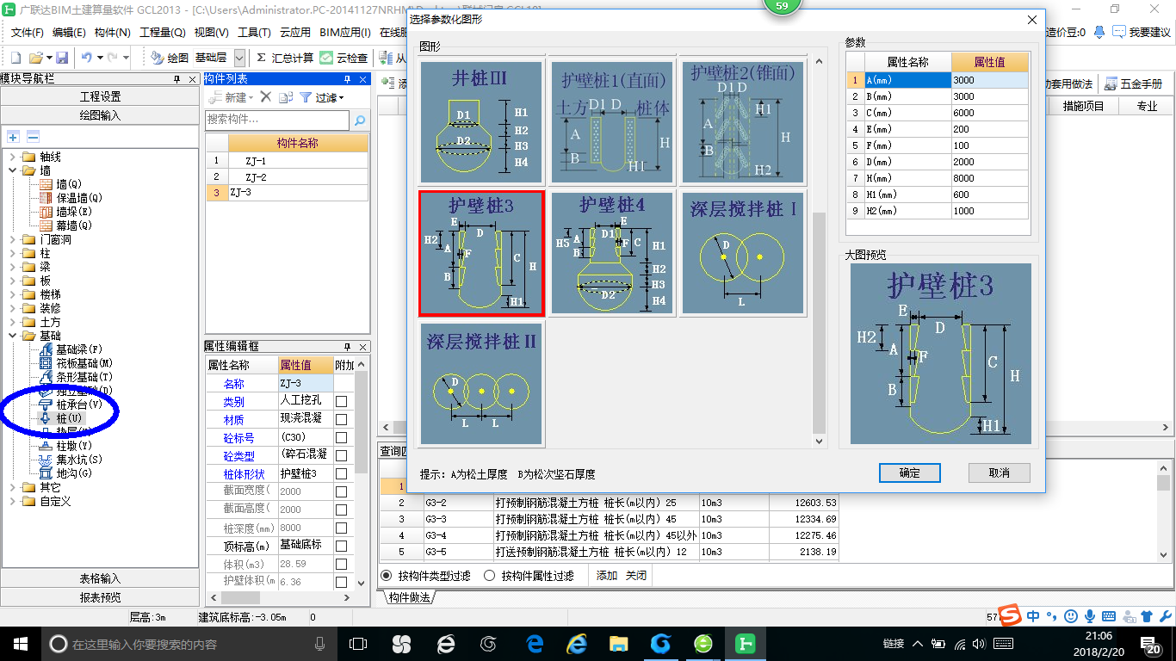Click the minus collapse-all icon in navigation
This screenshot has height=661, width=1176.
[33, 137]
